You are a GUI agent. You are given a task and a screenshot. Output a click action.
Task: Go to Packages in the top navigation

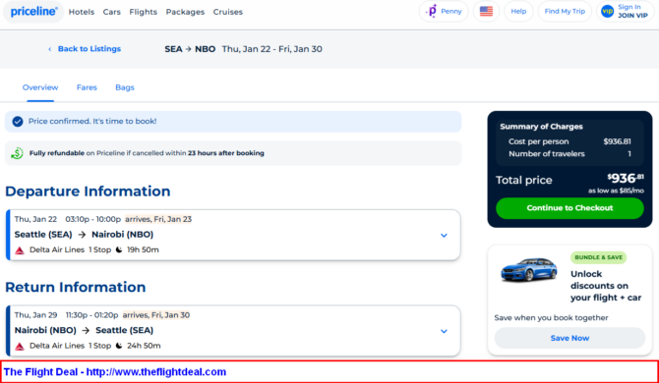185,12
